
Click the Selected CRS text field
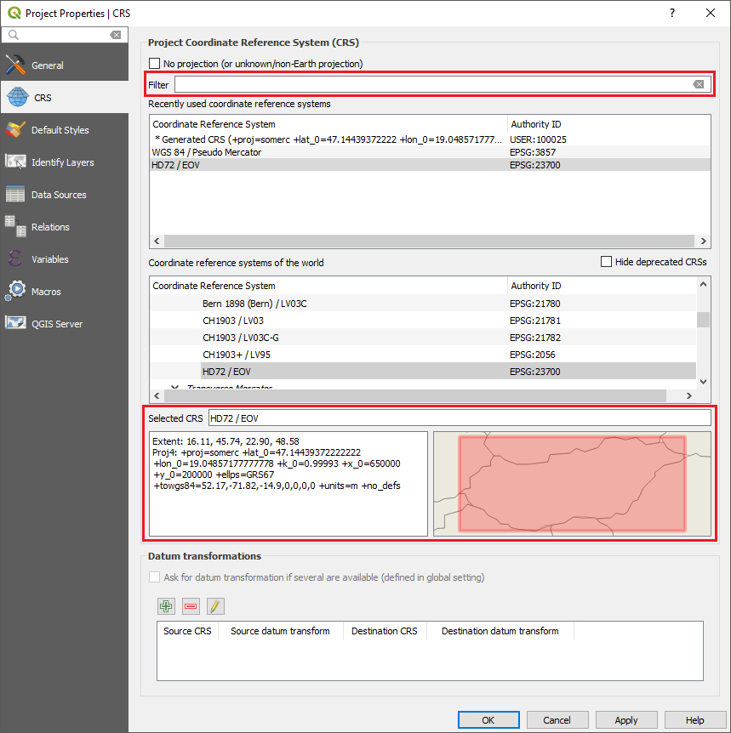[460, 418]
